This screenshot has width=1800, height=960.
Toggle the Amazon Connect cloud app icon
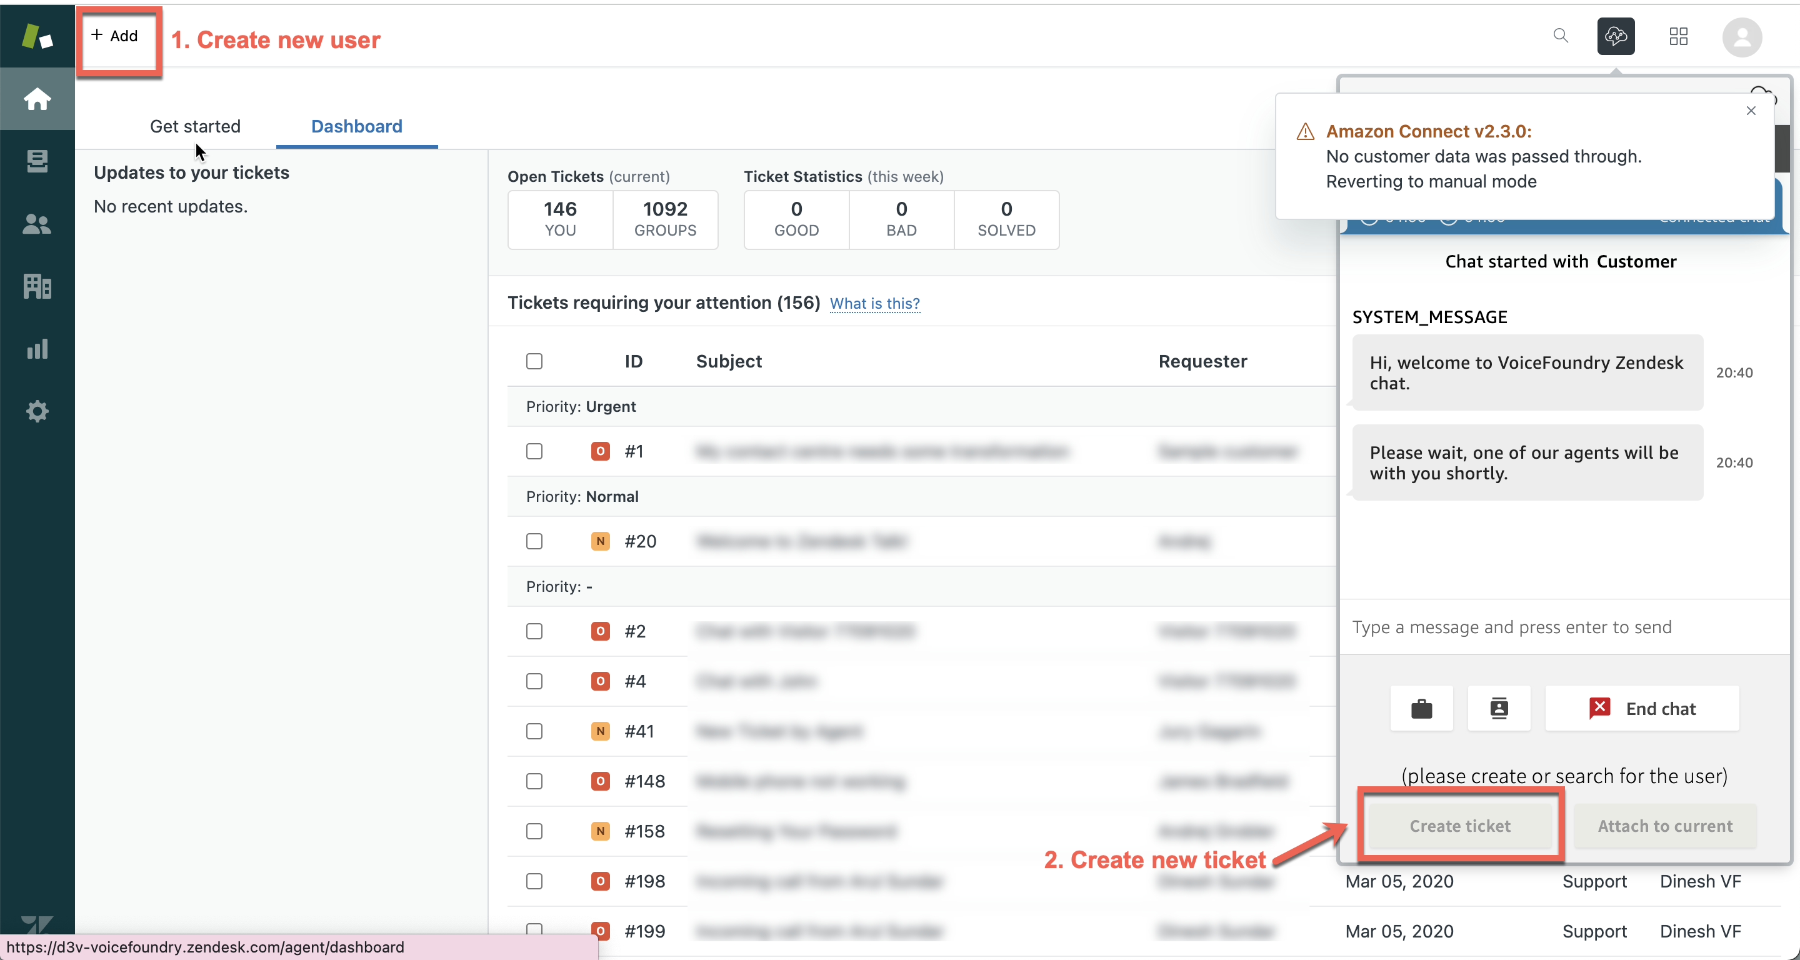point(1616,36)
